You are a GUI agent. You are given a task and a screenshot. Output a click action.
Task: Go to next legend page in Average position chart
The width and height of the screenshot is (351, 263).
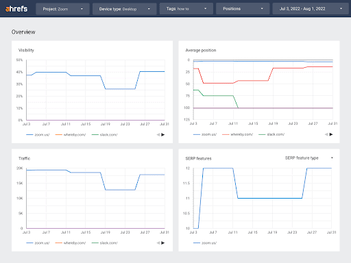pos(331,134)
